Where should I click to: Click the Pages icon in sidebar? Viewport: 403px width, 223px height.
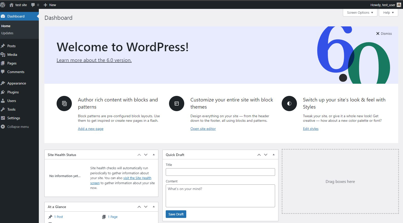pyautogui.click(x=3, y=63)
